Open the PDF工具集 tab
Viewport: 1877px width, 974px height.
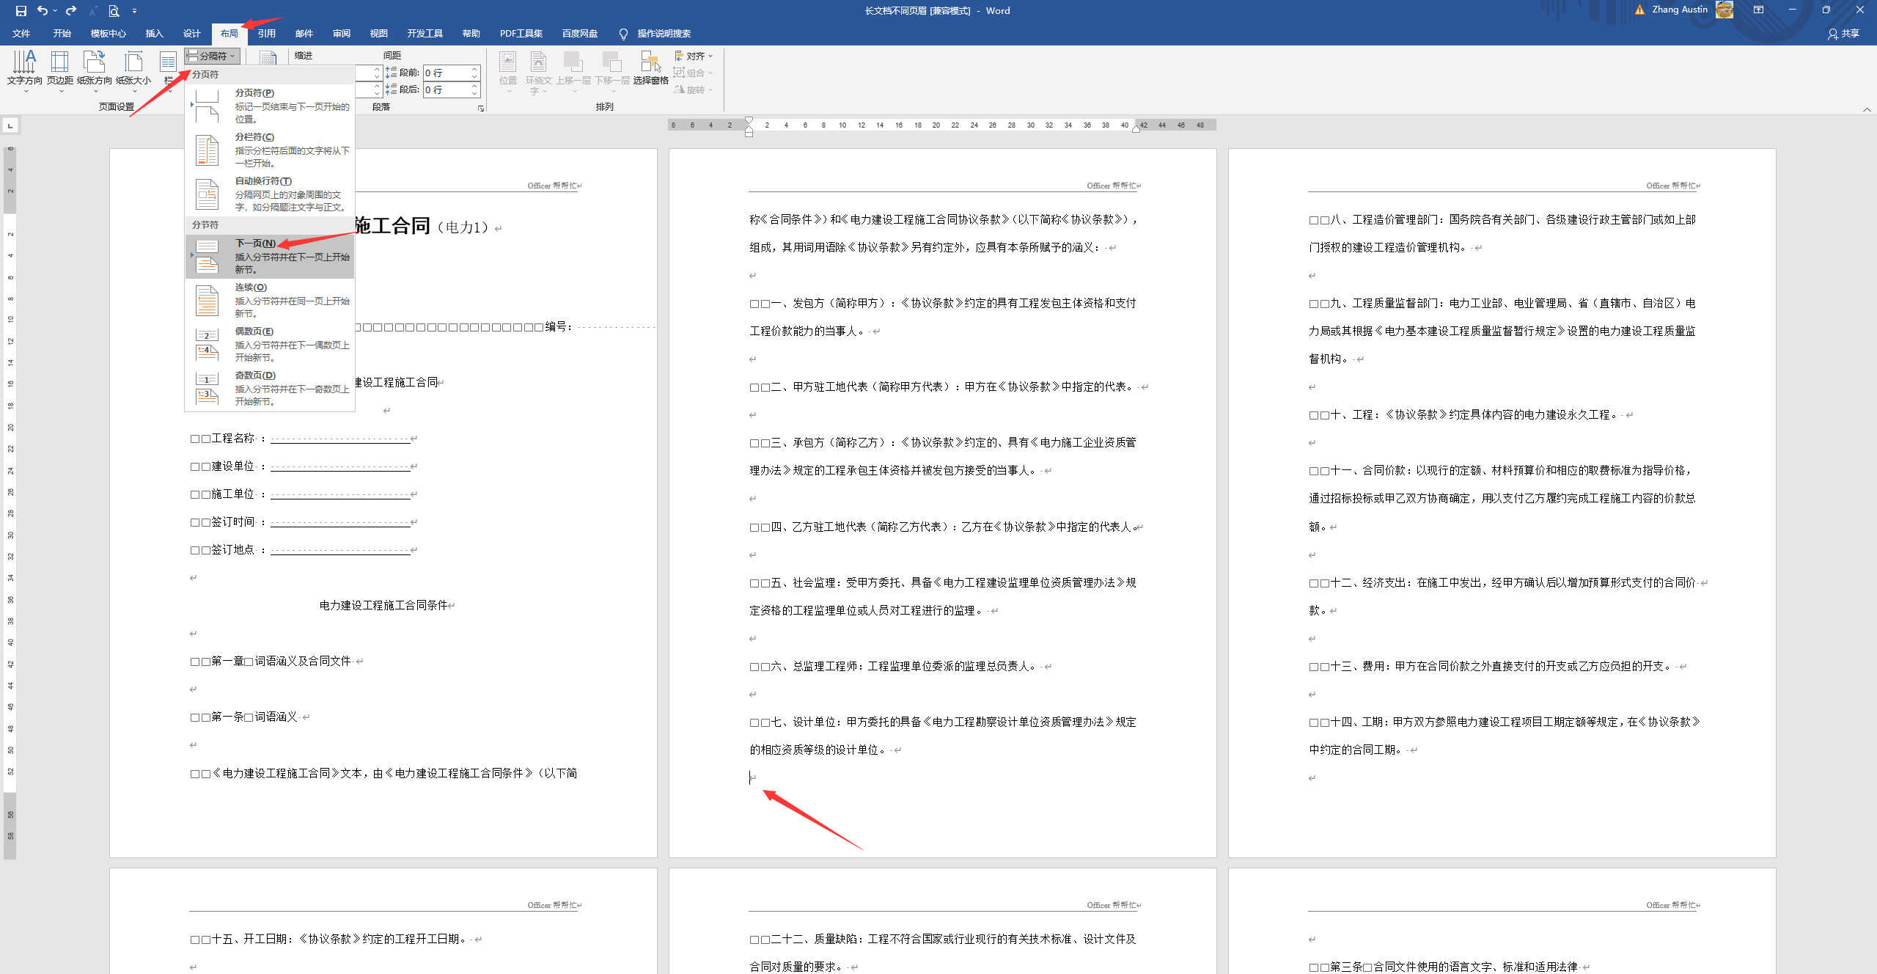521,33
